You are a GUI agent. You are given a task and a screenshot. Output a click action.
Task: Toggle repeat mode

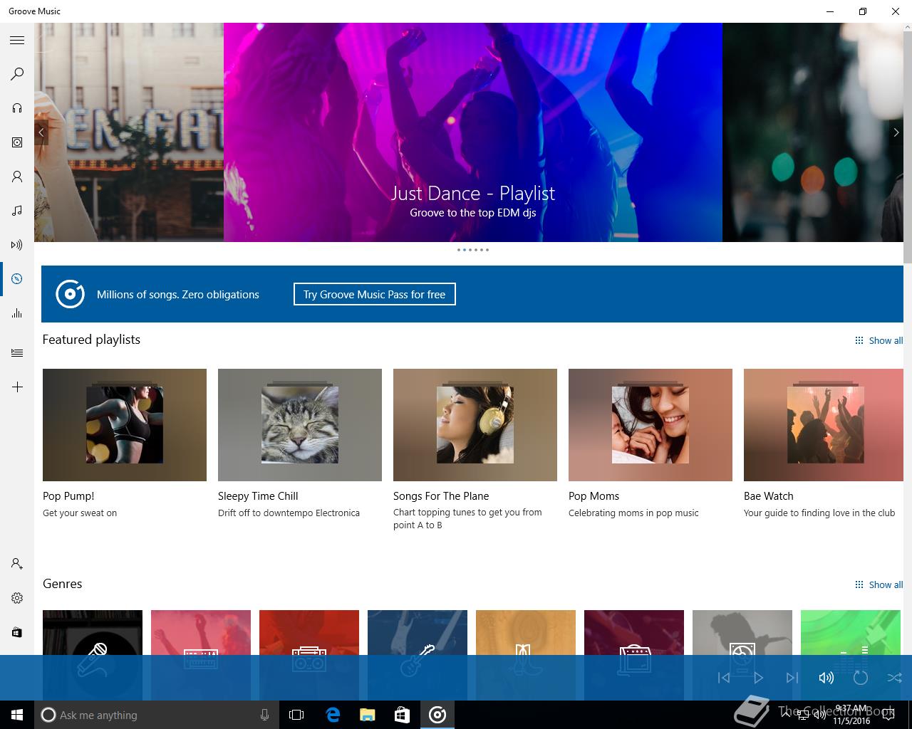[861, 678]
